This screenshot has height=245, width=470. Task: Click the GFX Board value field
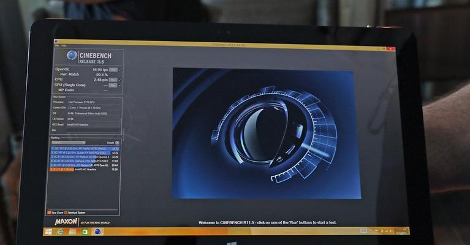[x=93, y=124]
